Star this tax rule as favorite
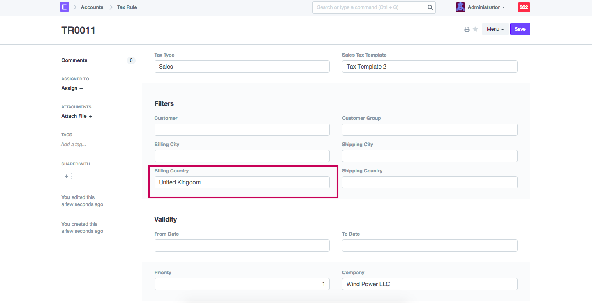 coord(475,29)
